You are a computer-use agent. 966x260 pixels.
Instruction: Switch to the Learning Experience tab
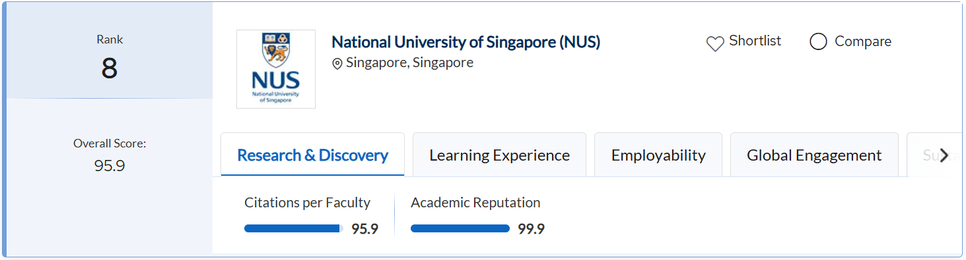click(x=499, y=155)
